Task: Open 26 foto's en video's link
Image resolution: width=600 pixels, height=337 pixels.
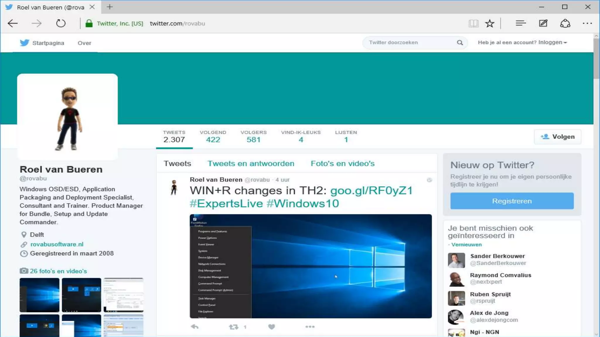Action: (x=58, y=271)
